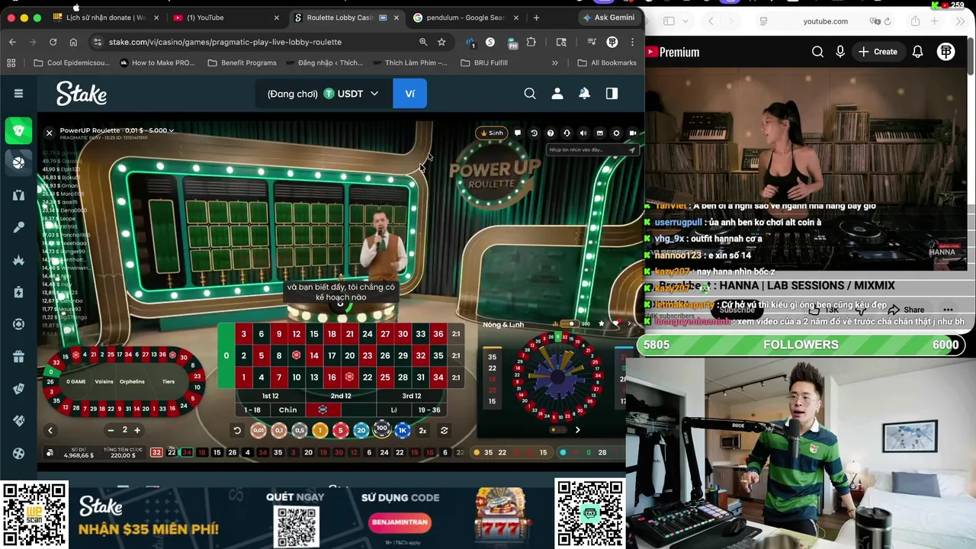Bet on the green 0 on the table
The image size is (976, 549).
[x=226, y=355]
